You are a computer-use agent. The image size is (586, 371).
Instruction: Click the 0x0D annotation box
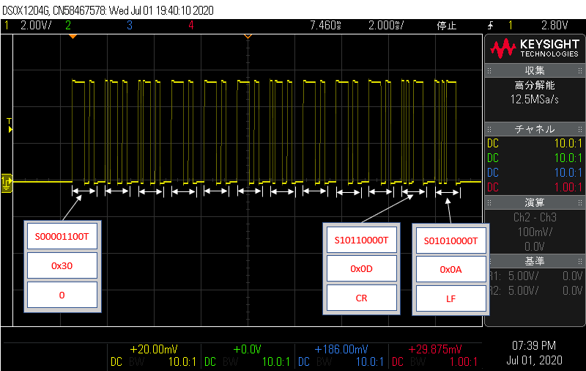(x=360, y=269)
